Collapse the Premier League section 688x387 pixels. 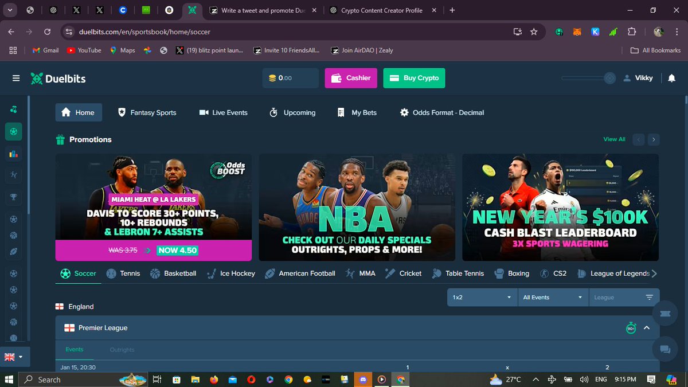pos(647,328)
